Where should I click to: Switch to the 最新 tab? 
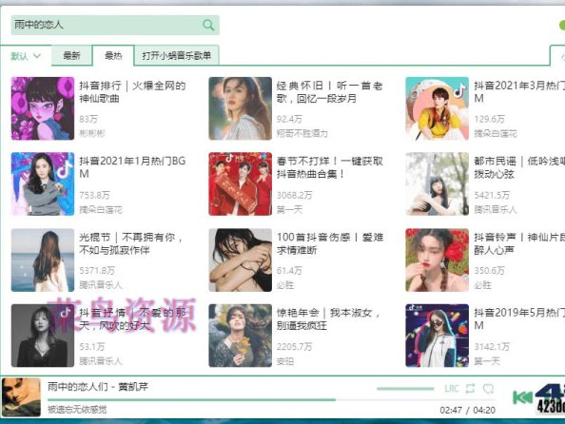(x=71, y=55)
